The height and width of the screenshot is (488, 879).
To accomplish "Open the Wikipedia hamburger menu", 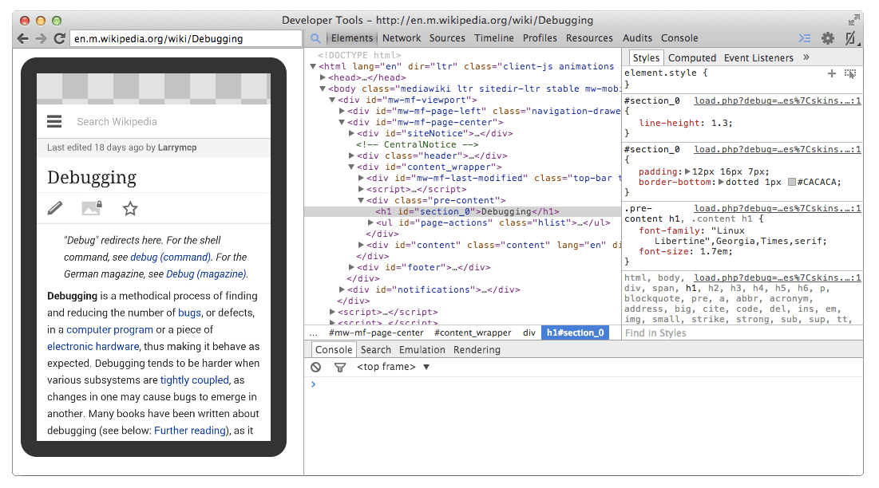I will pos(54,121).
